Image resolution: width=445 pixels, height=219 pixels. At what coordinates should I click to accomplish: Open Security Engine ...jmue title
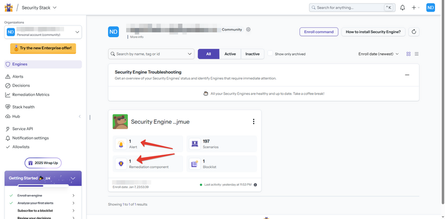(x=160, y=121)
